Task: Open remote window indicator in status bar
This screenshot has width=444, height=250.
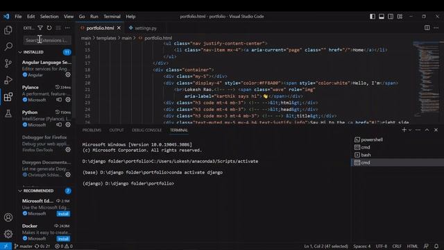Action: pyautogui.click(x=6, y=246)
